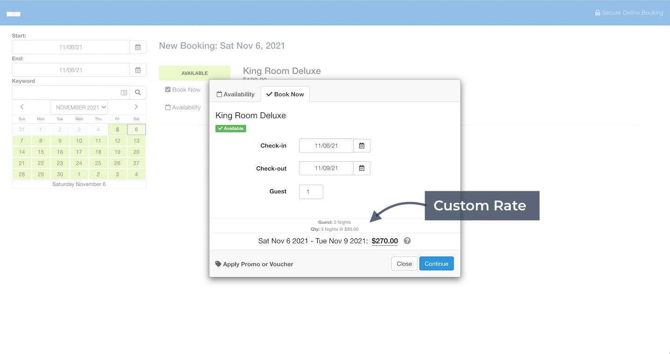Go to next month in sidebar calendar
Screen dimensions: 670x354
click(136, 107)
